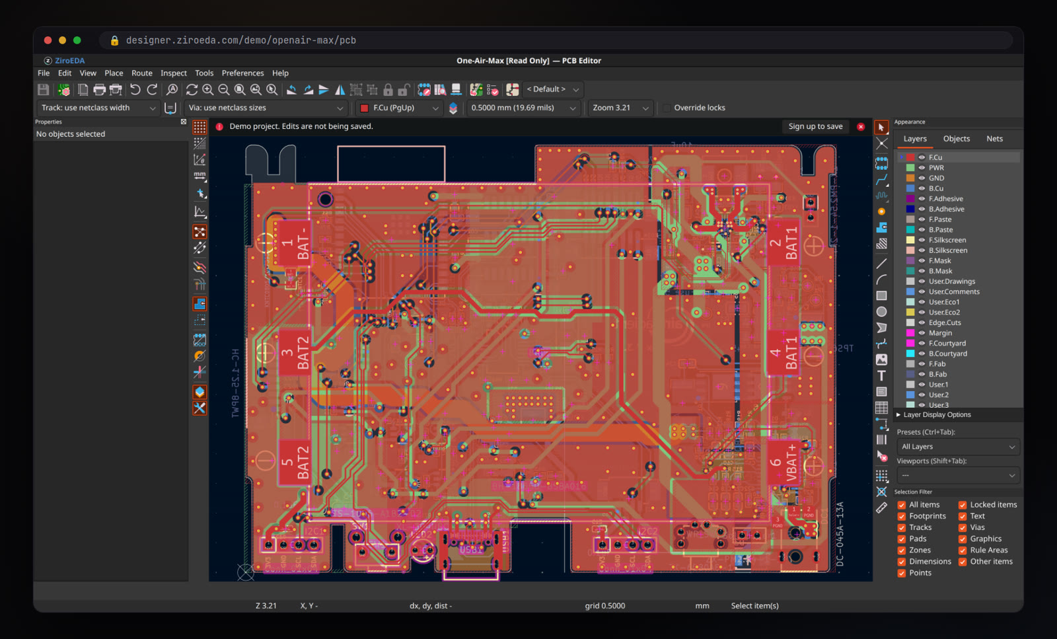The width and height of the screenshot is (1057, 639).
Task: Click the B.Cu layer color swatch
Action: click(910, 188)
